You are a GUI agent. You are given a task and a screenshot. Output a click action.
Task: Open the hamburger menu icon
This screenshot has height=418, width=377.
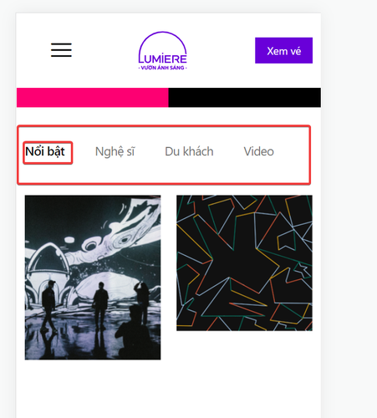click(x=61, y=50)
